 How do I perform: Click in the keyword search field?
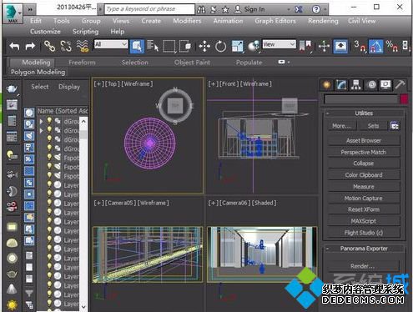[149, 9]
